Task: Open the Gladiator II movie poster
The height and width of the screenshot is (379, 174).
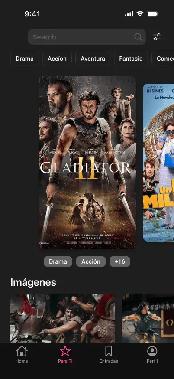Action: [x=87, y=163]
